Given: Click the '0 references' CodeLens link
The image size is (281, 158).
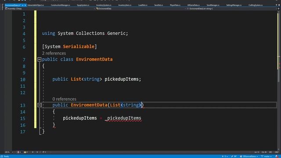Looking at the screenshot, I should click(x=65, y=99).
